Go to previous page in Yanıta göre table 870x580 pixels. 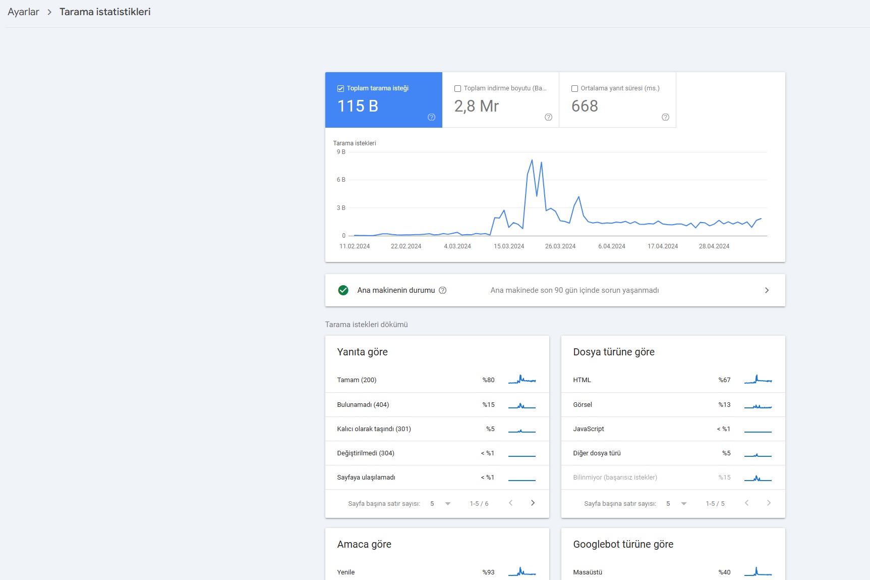tap(510, 503)
